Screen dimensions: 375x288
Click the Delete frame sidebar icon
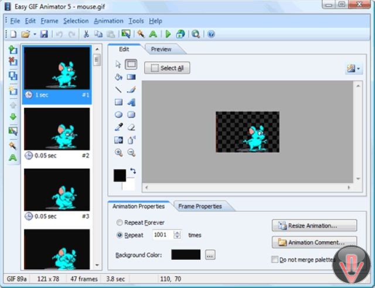13,61
